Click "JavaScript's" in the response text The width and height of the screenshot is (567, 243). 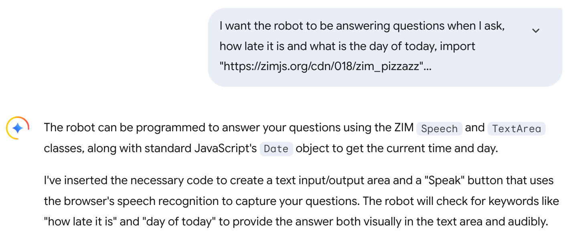tap(225, 149)
